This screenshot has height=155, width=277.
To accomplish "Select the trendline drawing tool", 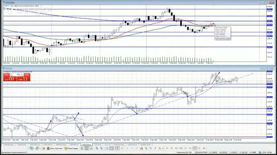I will pyautogui.click(x=137, y=148).
